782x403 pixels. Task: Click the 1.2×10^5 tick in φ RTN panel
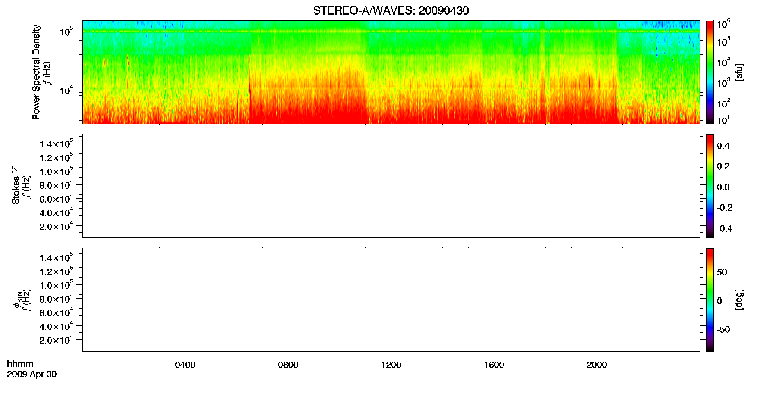pyautogui.click(x=56, y=271)
